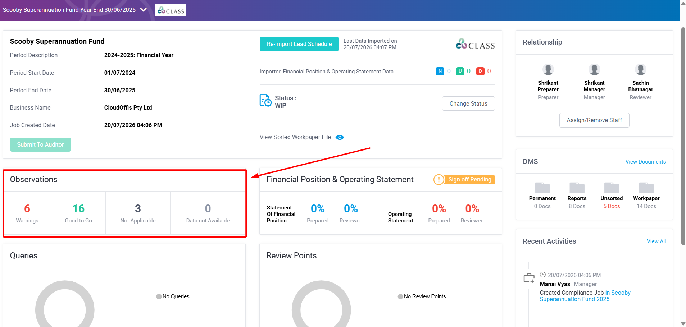Screen dimensions: 686x327
Task: Click the green U updated-items badge
Action: pos(460,71)
